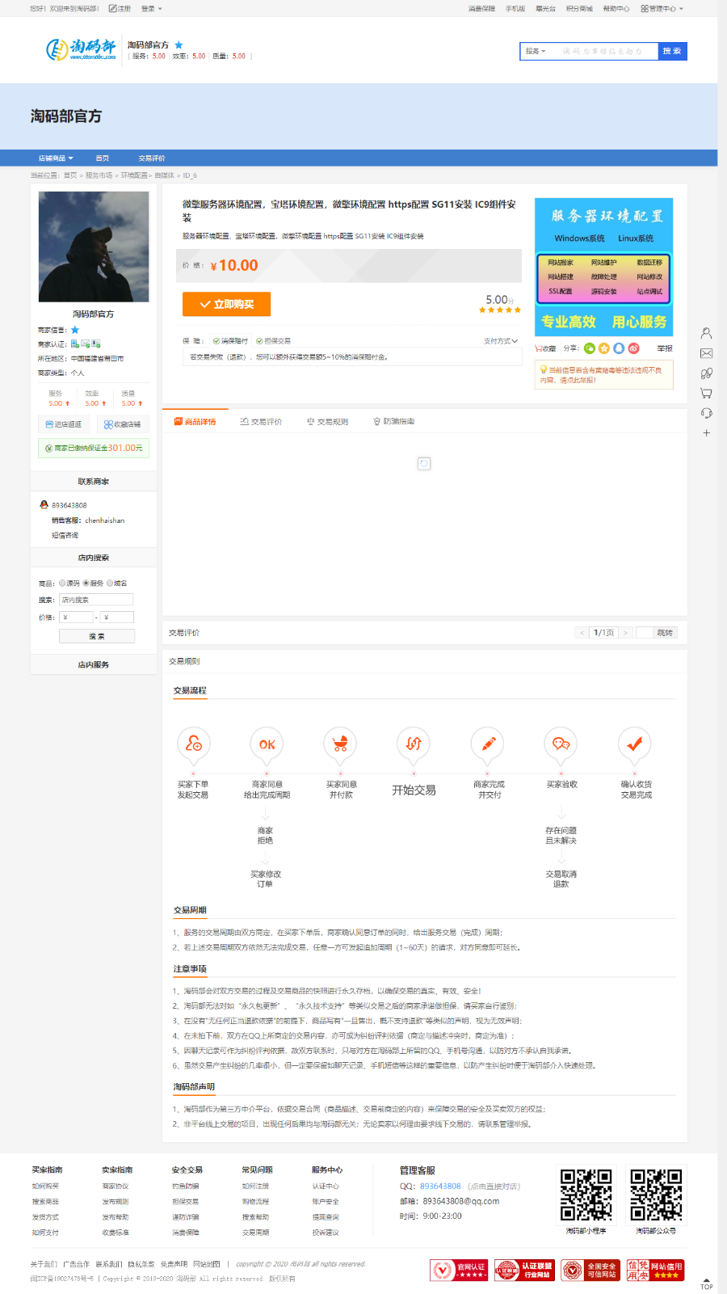
Task: Select the 域名 radio button
Action: [x=110, y=583]
